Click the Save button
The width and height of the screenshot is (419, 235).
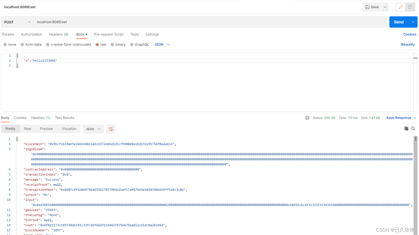pos(372,7)
